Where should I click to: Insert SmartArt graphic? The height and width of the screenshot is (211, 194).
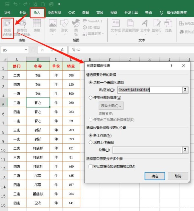point(92,21)
